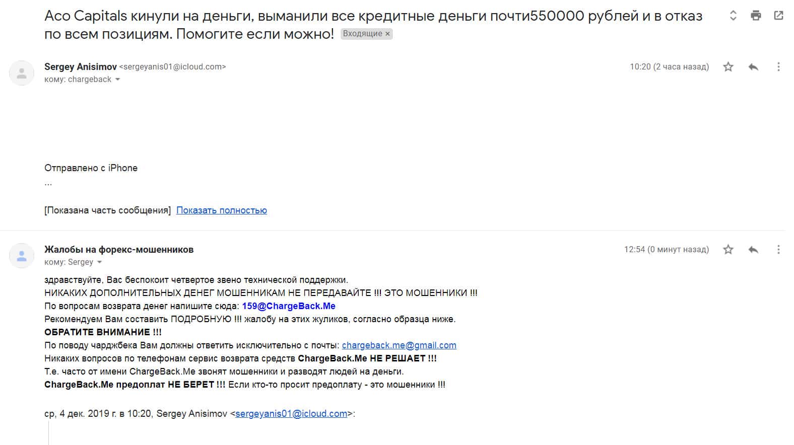
Task: Reply to the 12:54 message
Action: pyautogui.click(x=753, y=249)
